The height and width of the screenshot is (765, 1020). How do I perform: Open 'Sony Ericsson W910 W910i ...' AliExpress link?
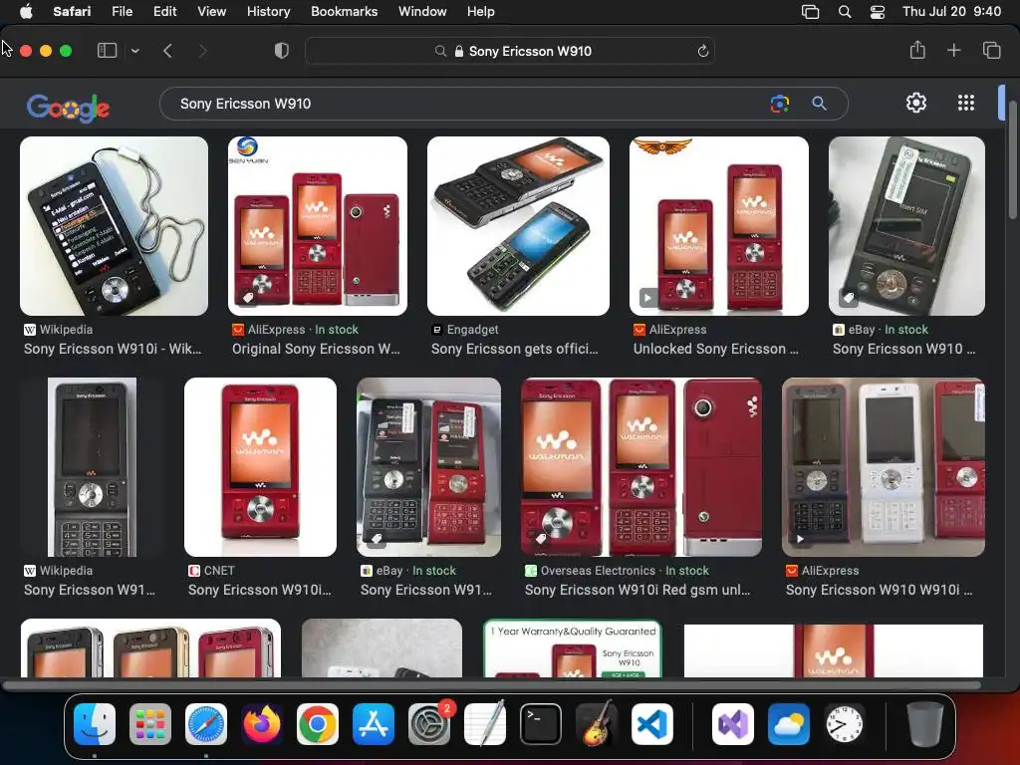[x=879, y=590]
